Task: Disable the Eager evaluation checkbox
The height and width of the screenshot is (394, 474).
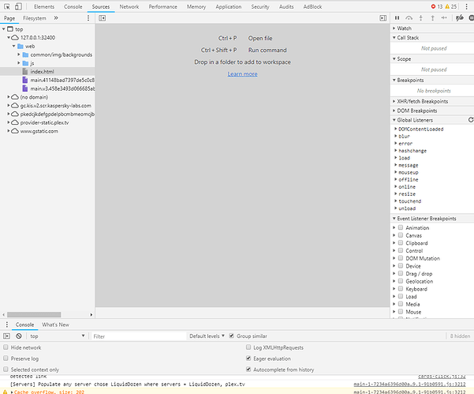Action: coord(248,358)
